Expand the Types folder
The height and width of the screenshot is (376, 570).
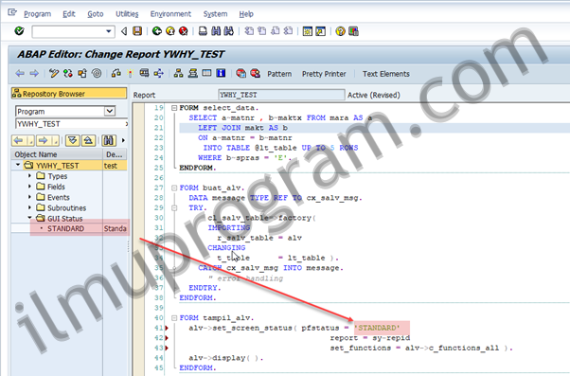pos(29,175)
